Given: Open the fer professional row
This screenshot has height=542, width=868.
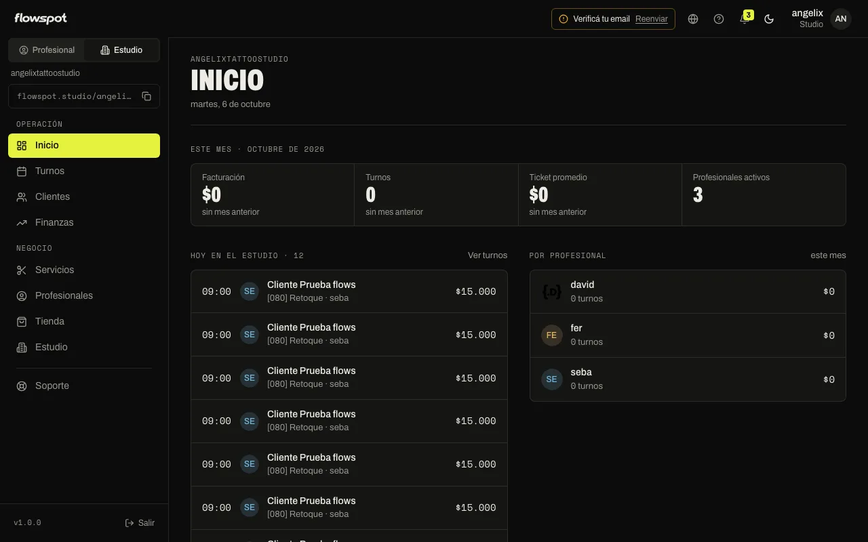Looking at the screenshot, I should [688, 335].
